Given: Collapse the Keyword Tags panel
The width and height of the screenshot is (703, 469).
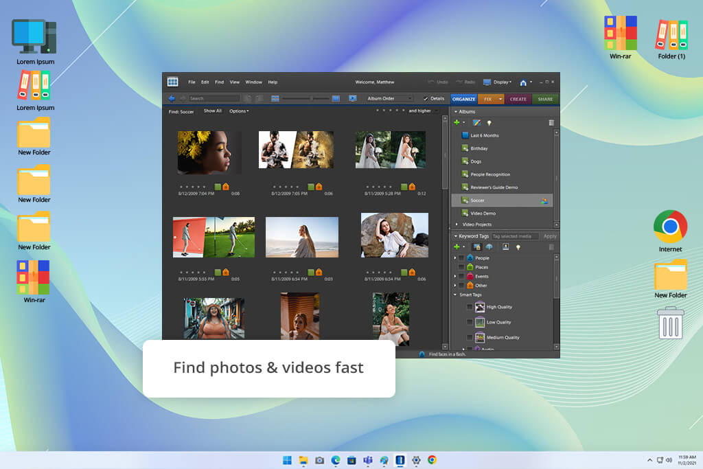Looking at the screenshot, I should click(x=456, y=236).
